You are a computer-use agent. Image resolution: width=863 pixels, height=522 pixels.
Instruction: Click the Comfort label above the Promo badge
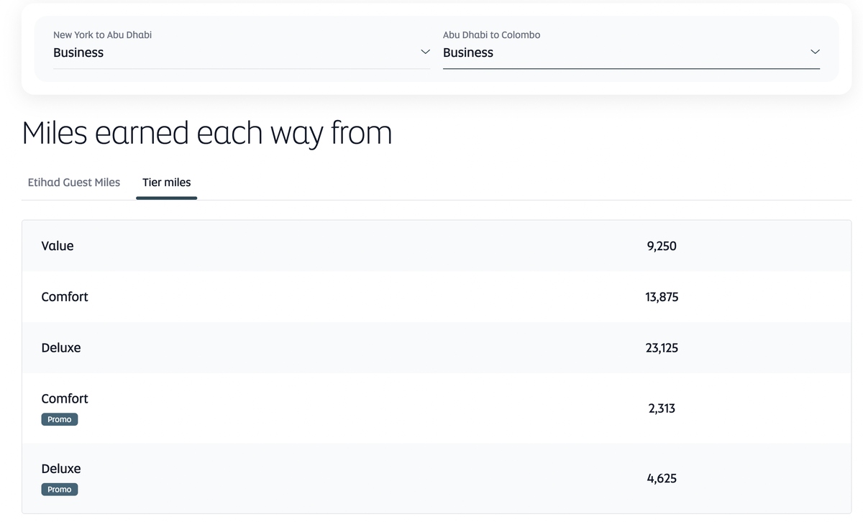tap(65, 399)
